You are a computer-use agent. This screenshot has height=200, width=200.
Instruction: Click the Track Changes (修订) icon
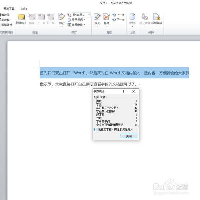coord(62,17)
